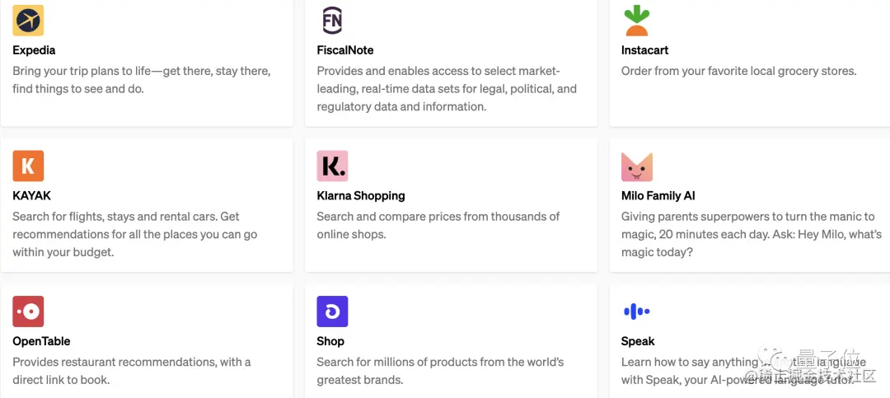Screen dimensions: 890x398
Task: Click the pink Klarna K. icon
Action: click(x=332, y=166)
